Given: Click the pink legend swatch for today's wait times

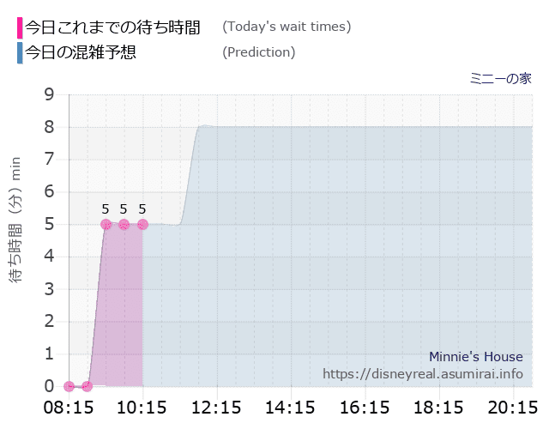Looking at the screenshot, I should 20,28.
